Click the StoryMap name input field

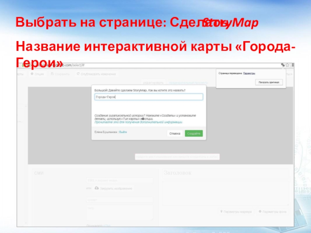point(149,97)
